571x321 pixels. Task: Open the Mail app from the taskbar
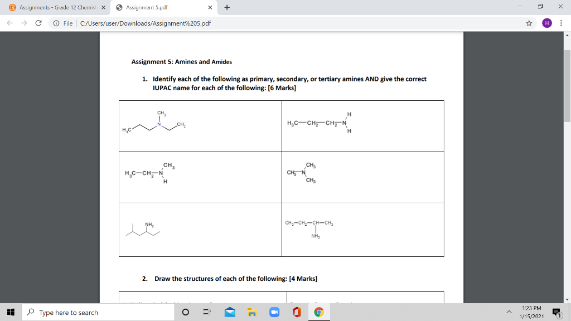pos(230,312)
